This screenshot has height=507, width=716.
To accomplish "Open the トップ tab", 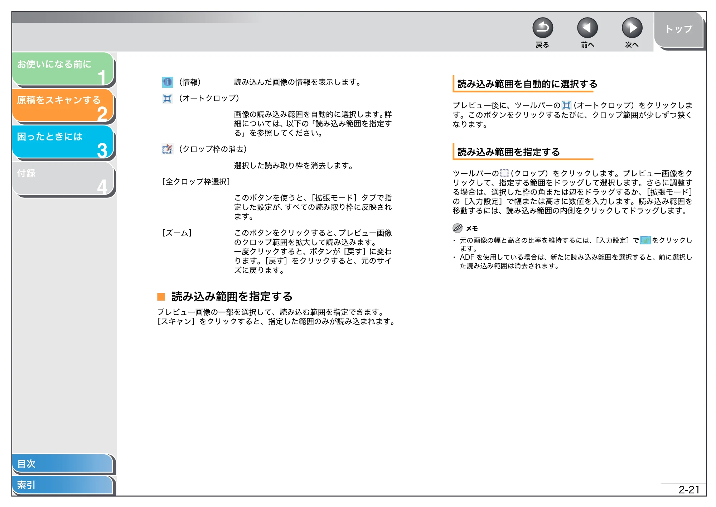I will point(679,29).
